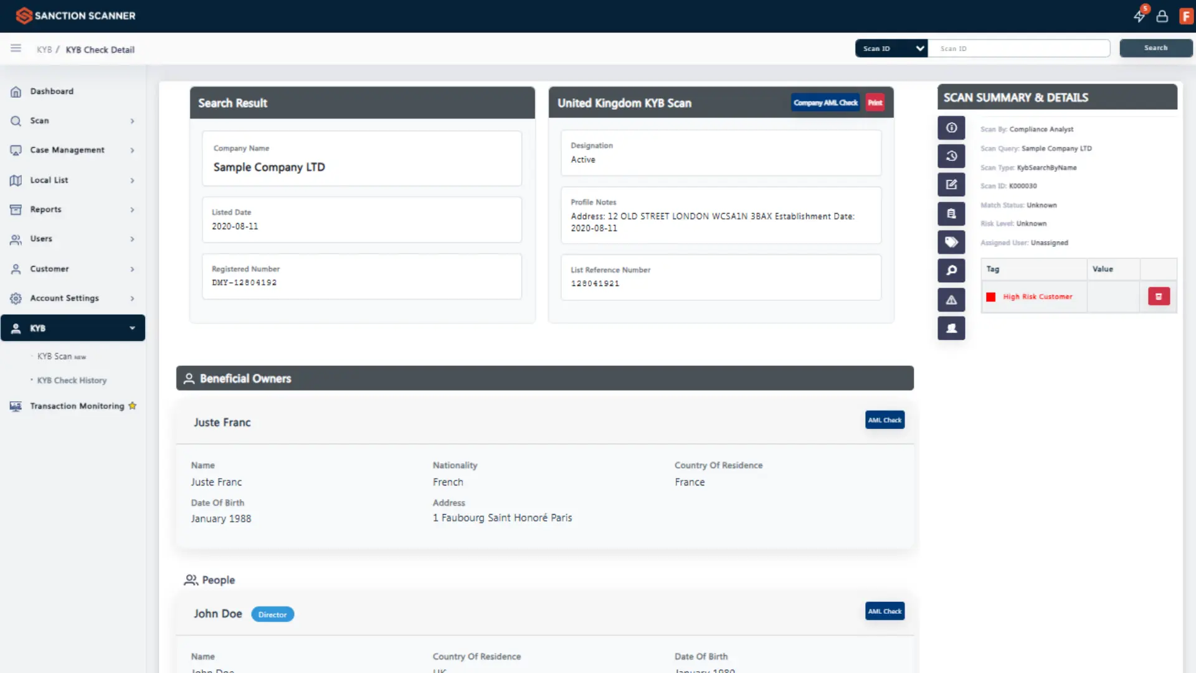Viewport: 1196px width, 673px height.
Task: Collapse the KYB sidebar section
Action: [x=73, y=328]
